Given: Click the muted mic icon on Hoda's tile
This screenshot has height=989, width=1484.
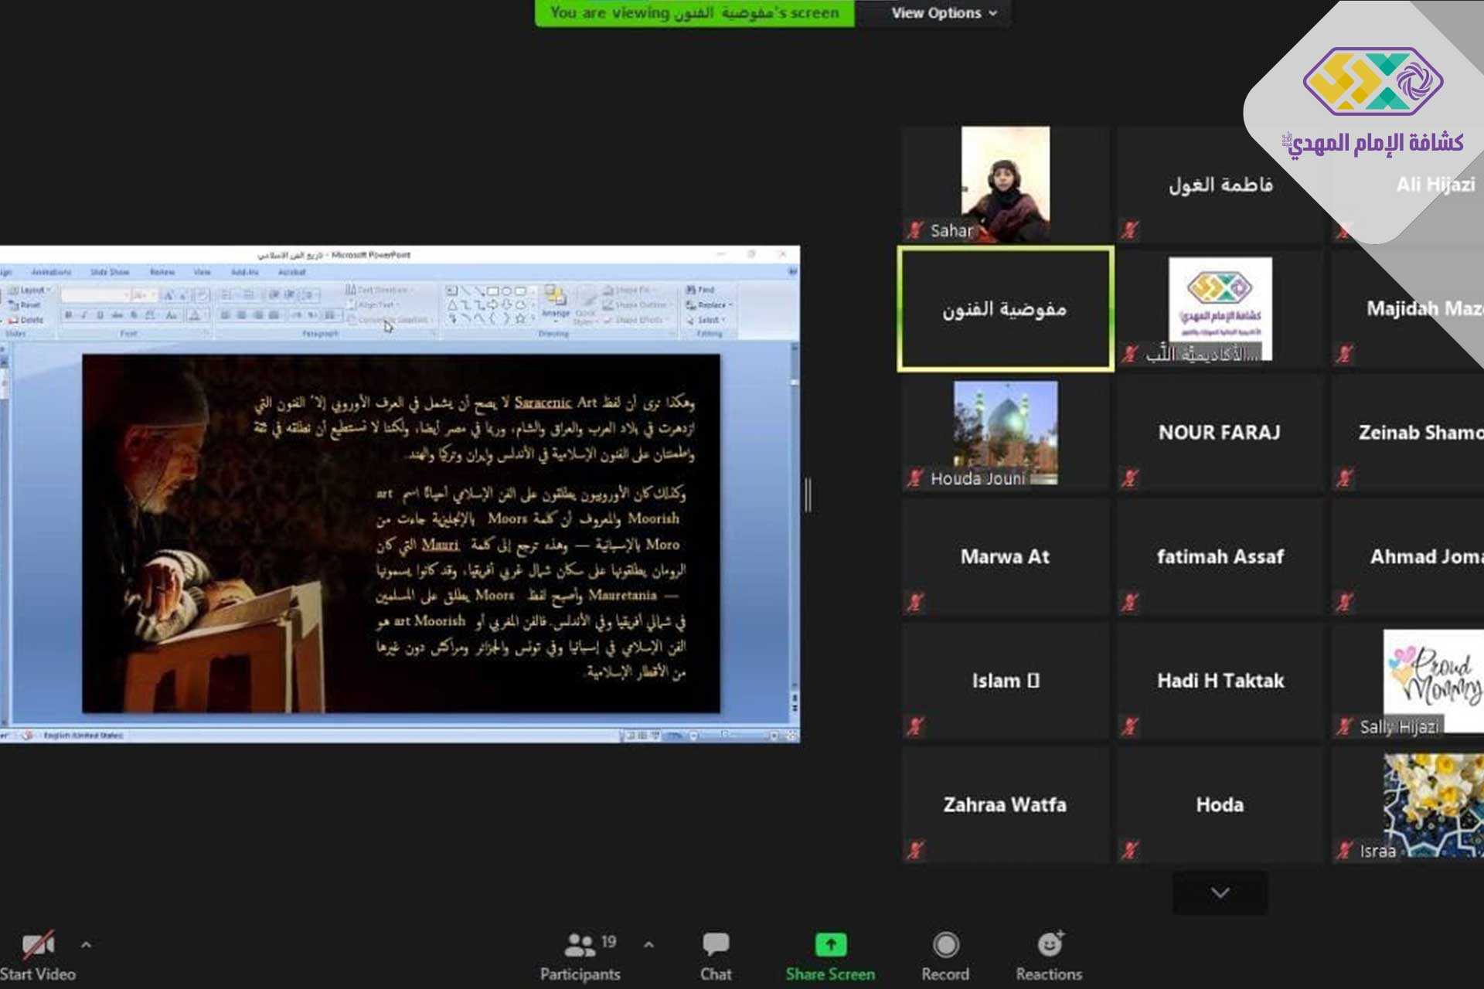Looking at the screenshot, I should coord(1130,851).
